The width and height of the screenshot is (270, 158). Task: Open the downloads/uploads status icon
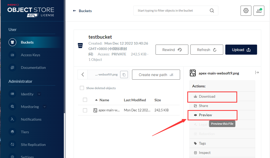[259, 11]
